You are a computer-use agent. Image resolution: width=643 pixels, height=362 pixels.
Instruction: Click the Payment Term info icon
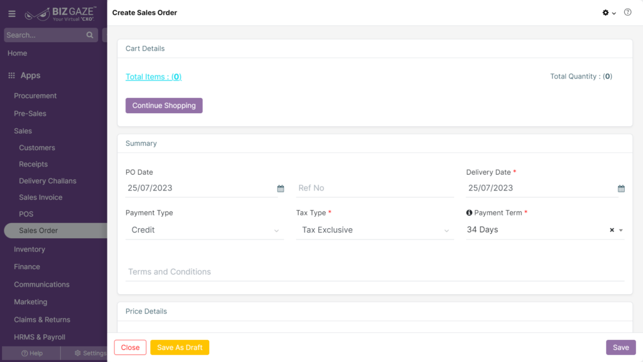(x=469, y=212)
